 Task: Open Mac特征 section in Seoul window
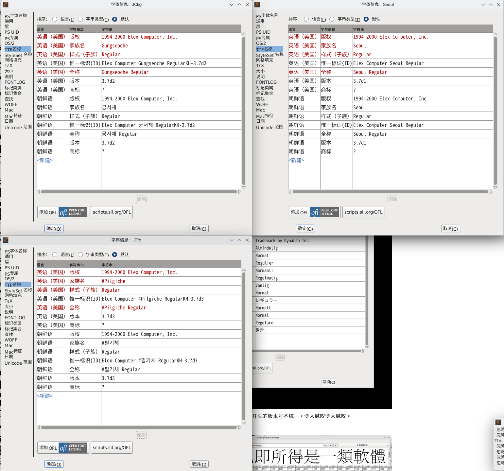[265, 116]
